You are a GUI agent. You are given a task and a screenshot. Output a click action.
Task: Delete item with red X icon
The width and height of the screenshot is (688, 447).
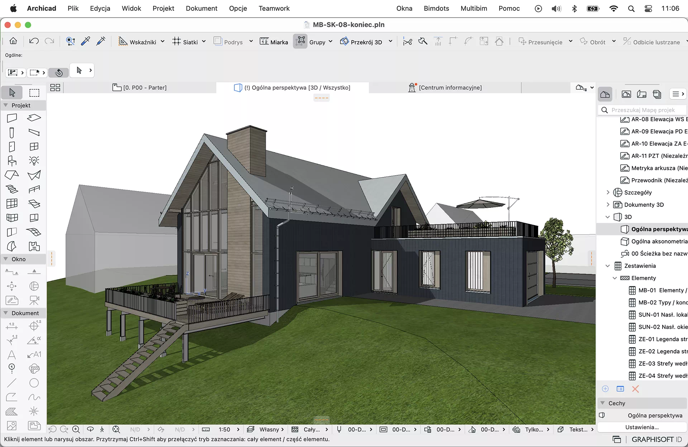635,389
